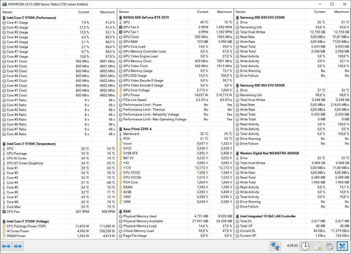Click the Mainboard thermometer icon
The height and width of the screenshot is (254, 351).
pos(121,134)
